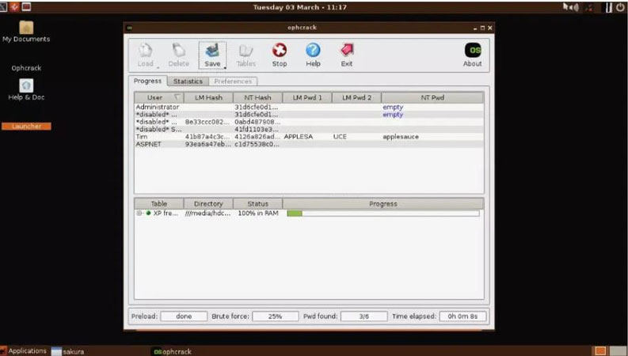Select the Administrator user row
The width and height of the screenshot is (628, 356).
coord(309,108)
